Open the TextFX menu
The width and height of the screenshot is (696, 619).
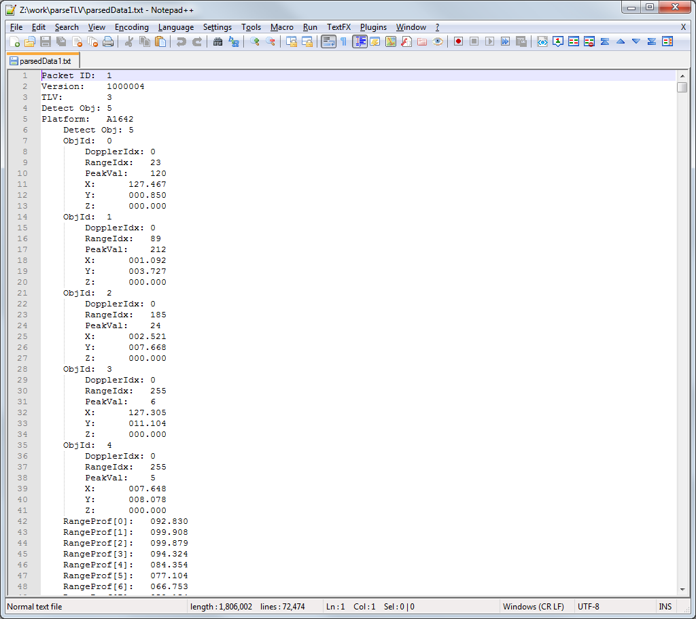(338, 27)
